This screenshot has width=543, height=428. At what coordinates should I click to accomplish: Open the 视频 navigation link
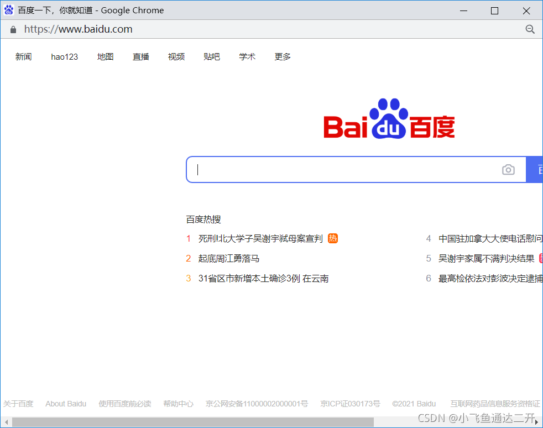(176, 56)
